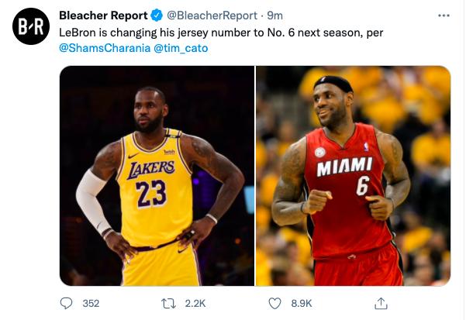Click the share tweet icon
466x320 pixels.
click(x=381, y=303)
